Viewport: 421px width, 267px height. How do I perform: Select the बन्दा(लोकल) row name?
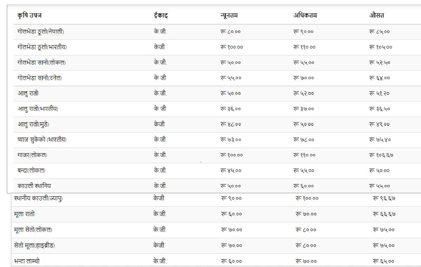31,171
